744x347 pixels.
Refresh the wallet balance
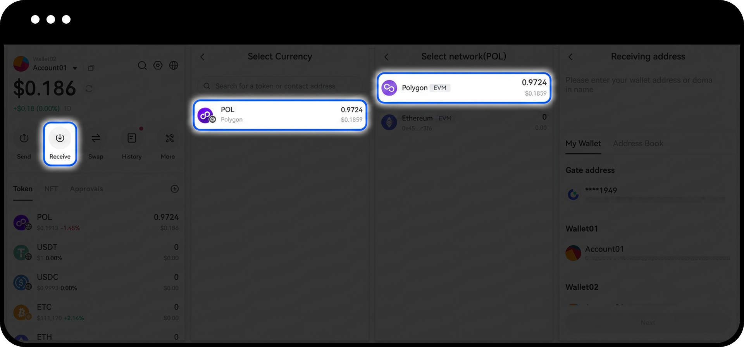pyautogui.click(x=89, y=89)
